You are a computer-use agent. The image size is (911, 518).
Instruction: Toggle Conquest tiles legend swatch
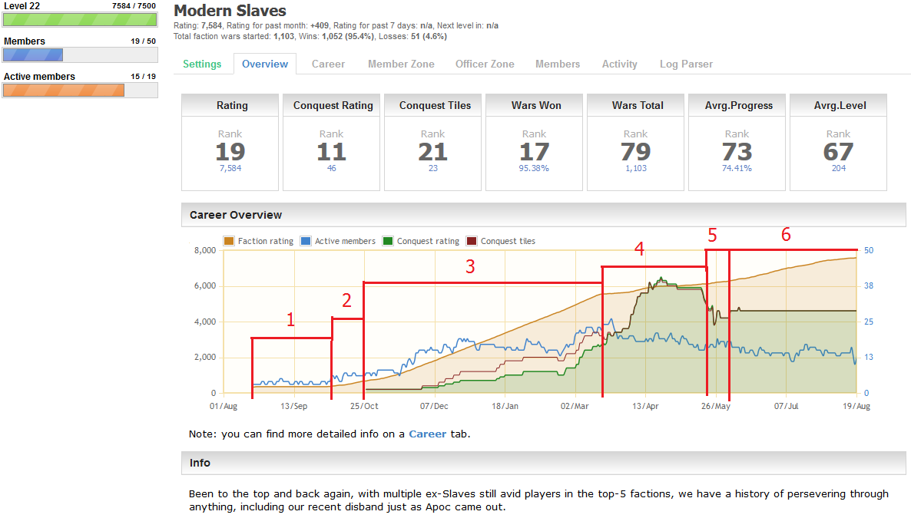coord(472,241)
